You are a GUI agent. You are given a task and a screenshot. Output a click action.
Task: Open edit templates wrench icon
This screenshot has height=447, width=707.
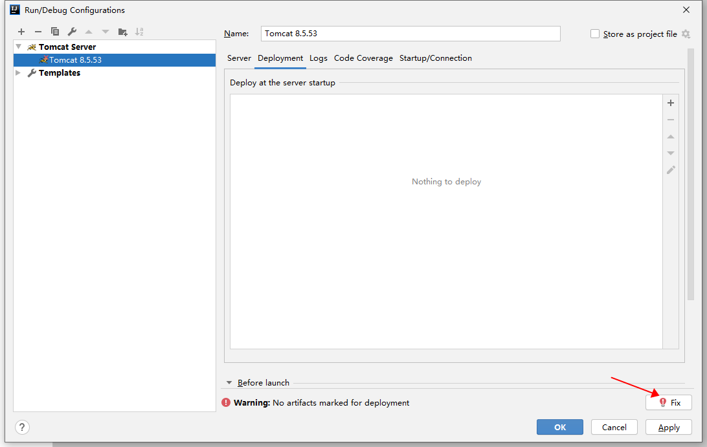(x=72, y=32)
